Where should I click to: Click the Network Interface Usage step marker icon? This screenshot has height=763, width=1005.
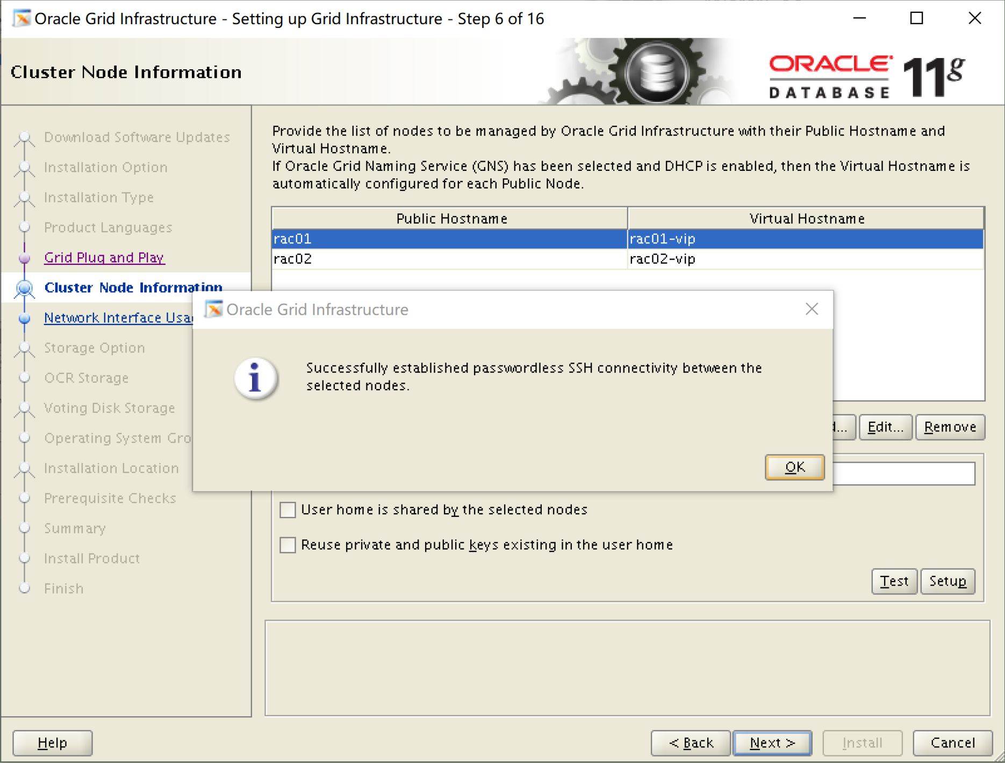24,318
